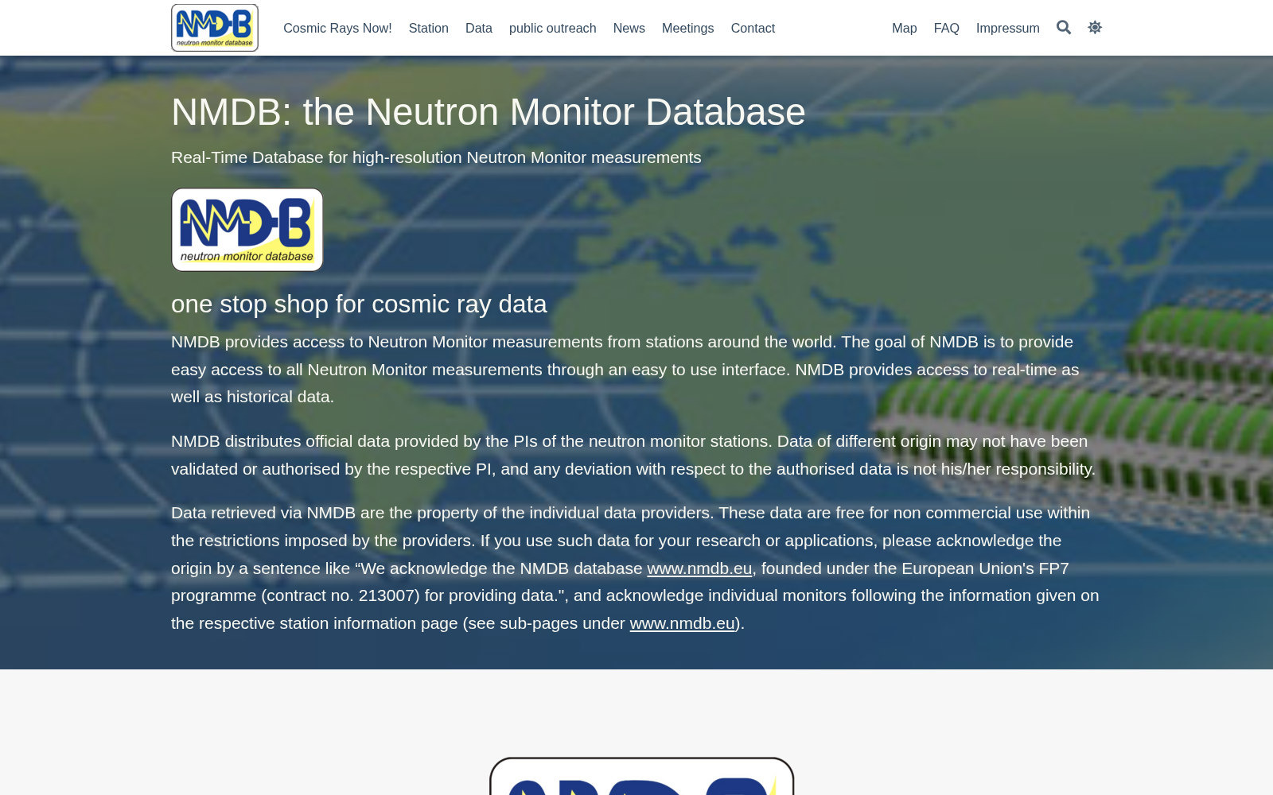Screen dimensions: 1273x795
Task: Open the Impressum link
Action: point(1008,28)
